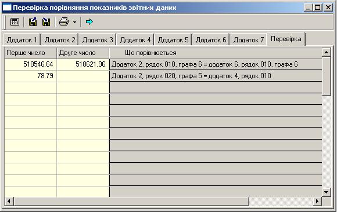Click the horizontal scrollbar right arrow

(317, 201)
